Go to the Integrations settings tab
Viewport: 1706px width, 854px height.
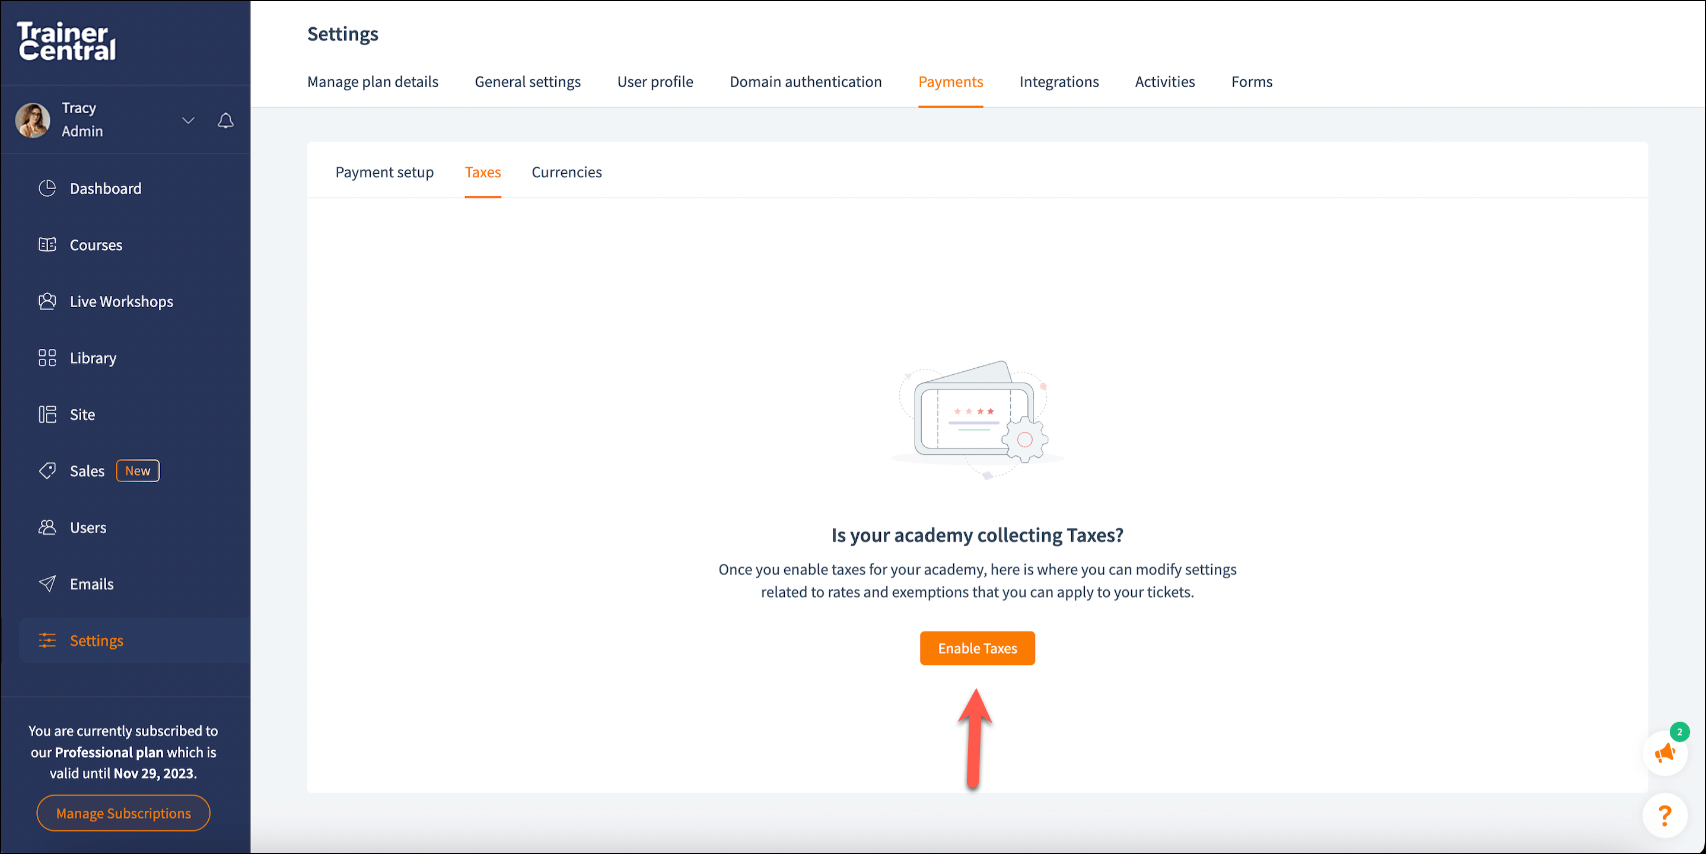1058,82
